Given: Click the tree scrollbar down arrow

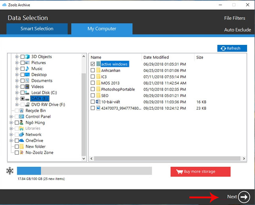Looking at the screenshot, I should coord(84,158).
